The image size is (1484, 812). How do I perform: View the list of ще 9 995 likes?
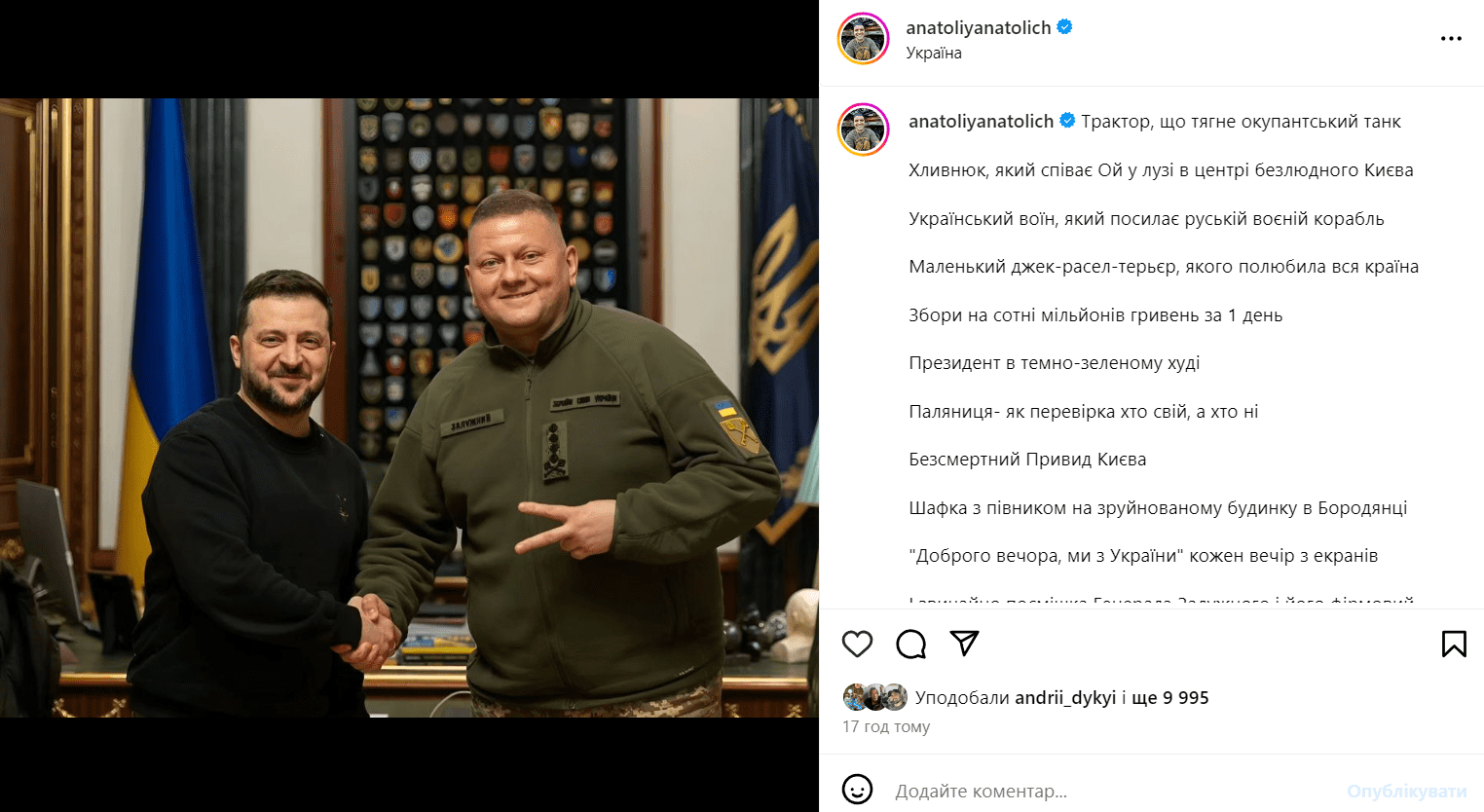coord(1170,698)
